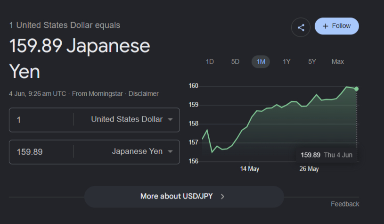Switch chart to 5D range
This screenshot has height=224, width=384.
[235, 61]
